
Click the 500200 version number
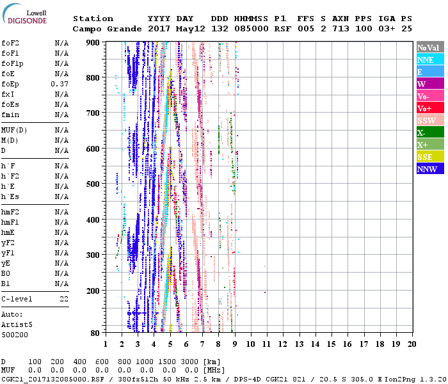pyautogui.click(x=15, y=335)
